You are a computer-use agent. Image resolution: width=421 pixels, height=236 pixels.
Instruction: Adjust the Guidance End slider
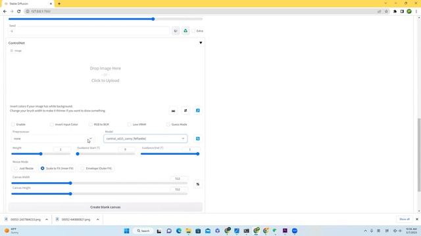tap(170, 154)
